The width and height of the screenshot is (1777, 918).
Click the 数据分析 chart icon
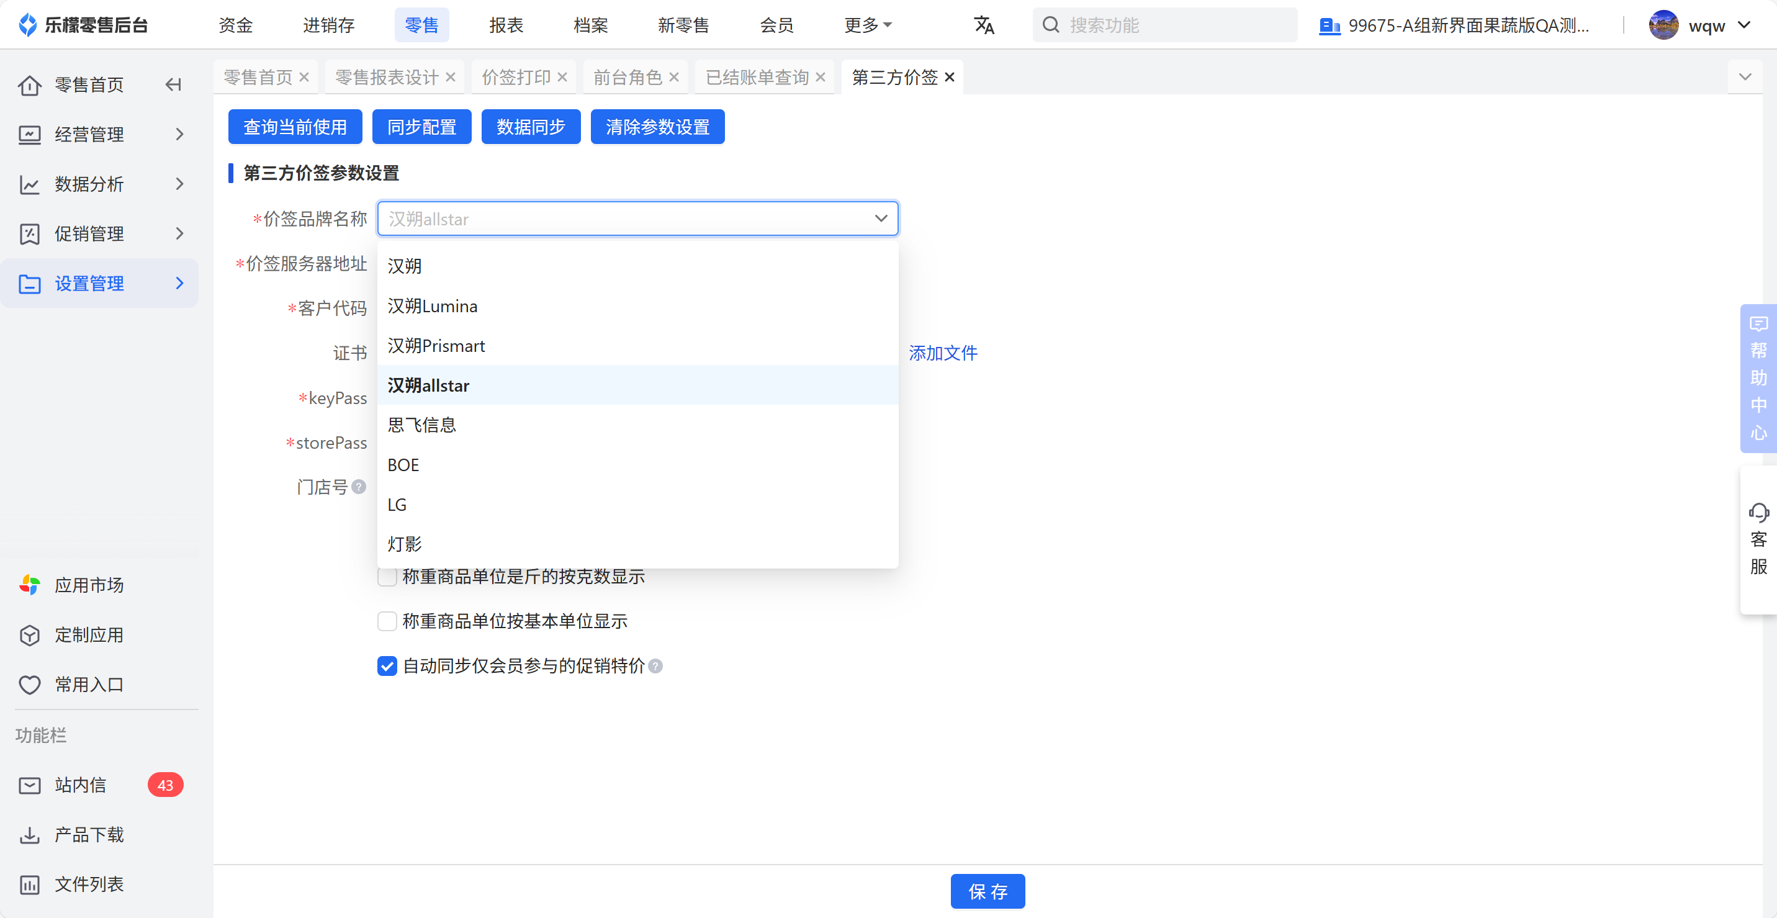(30, 184)
